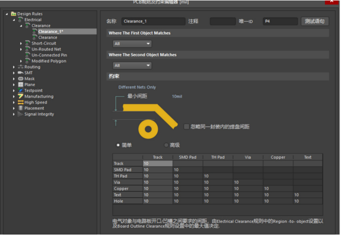
Task: Click the Track column header in table
Action: [157, 157]
